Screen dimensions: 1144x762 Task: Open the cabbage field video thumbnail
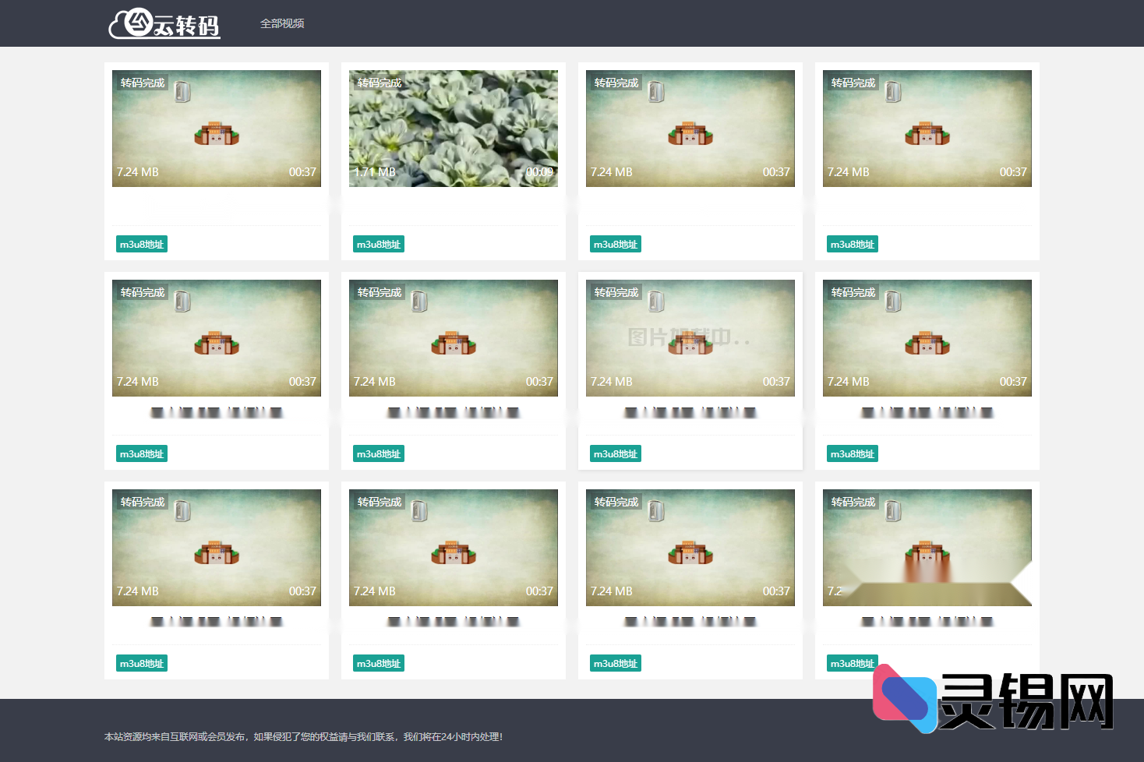click(x=453, y=129)
